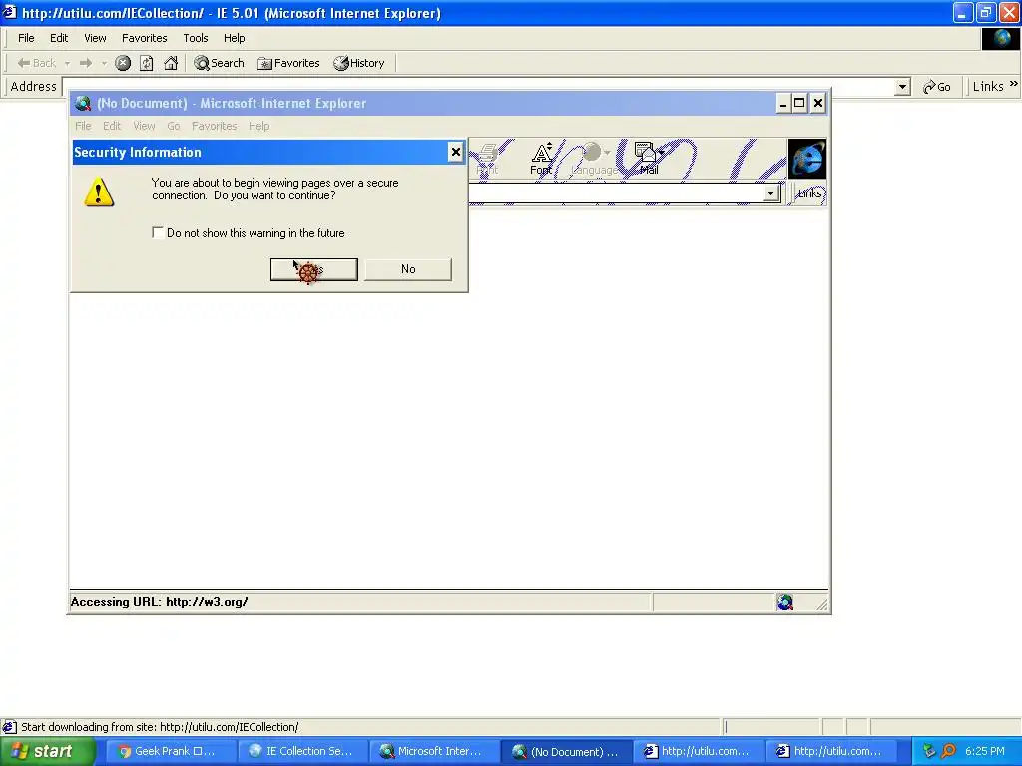The image size is (1022, 766).
Task: Click the No Document window title icon
Action: pos(83,103)
